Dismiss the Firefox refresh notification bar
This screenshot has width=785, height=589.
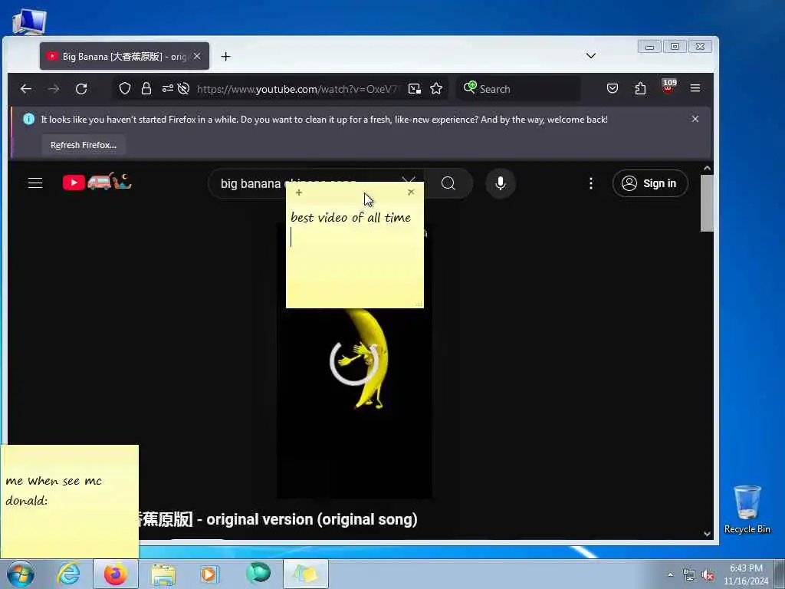695,119
